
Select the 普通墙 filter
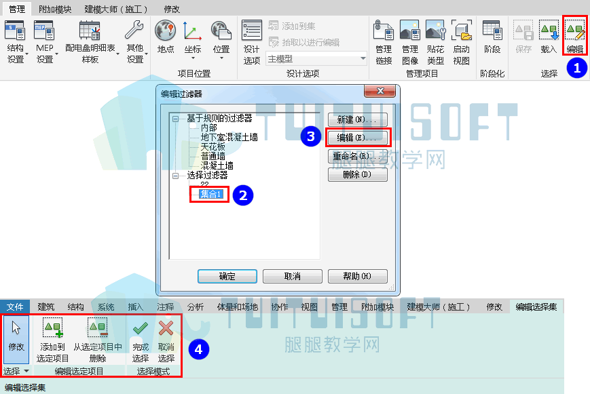(x=213, y=156)
